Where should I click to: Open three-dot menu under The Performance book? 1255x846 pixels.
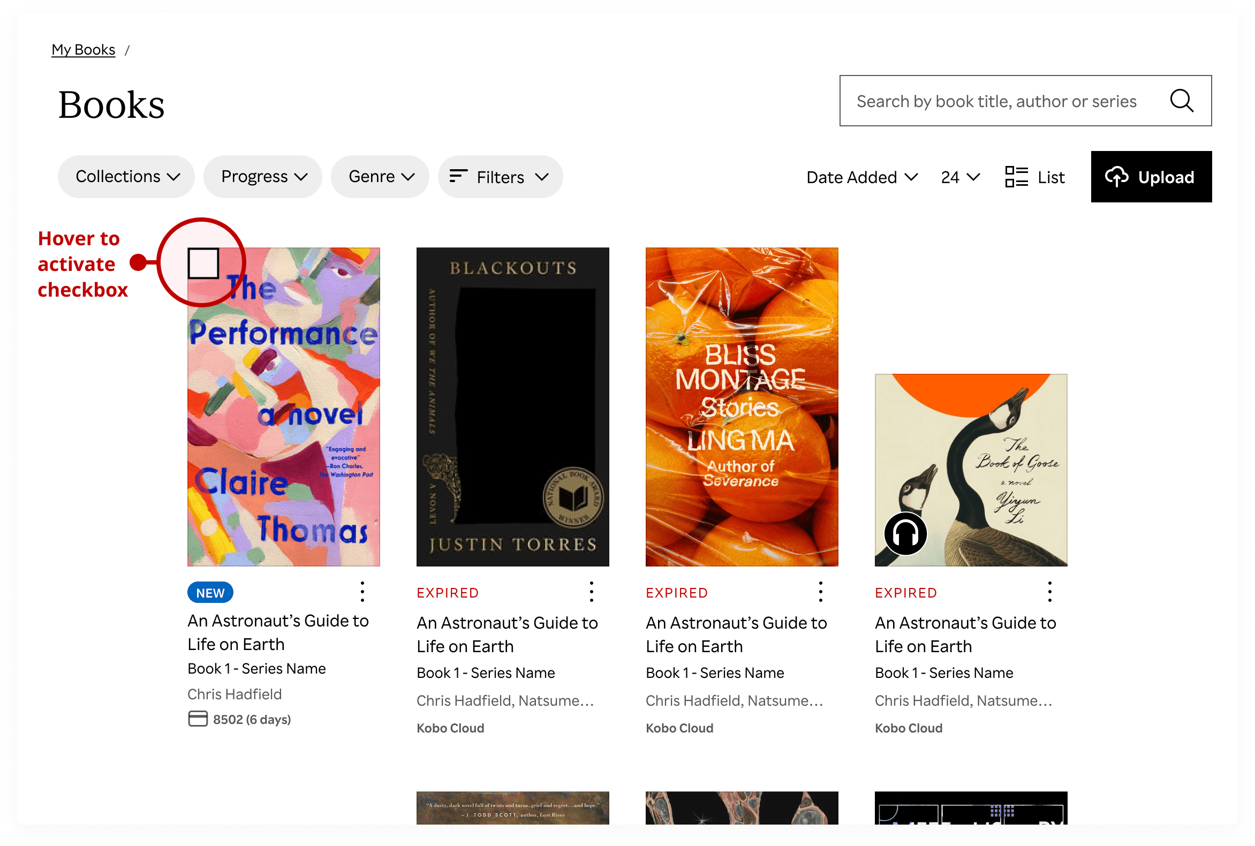[362, 592]
